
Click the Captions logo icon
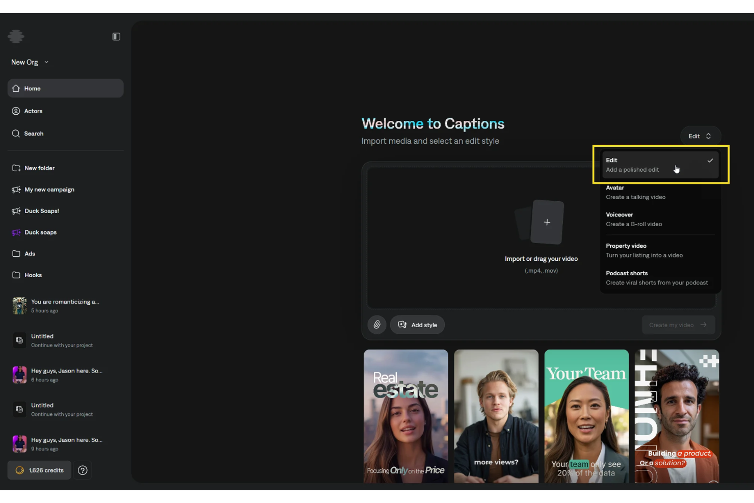point(16,36)
